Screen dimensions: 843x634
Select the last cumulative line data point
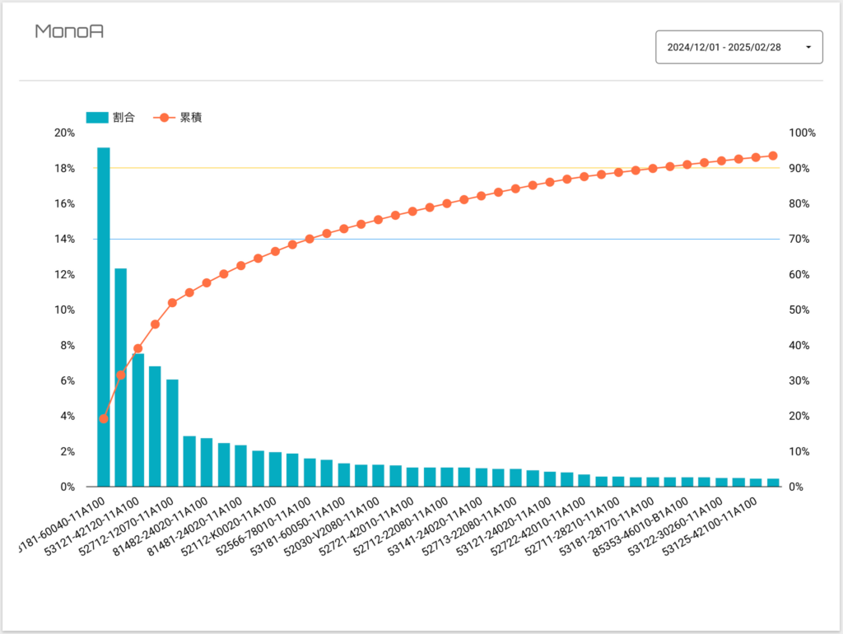[773, 156]
